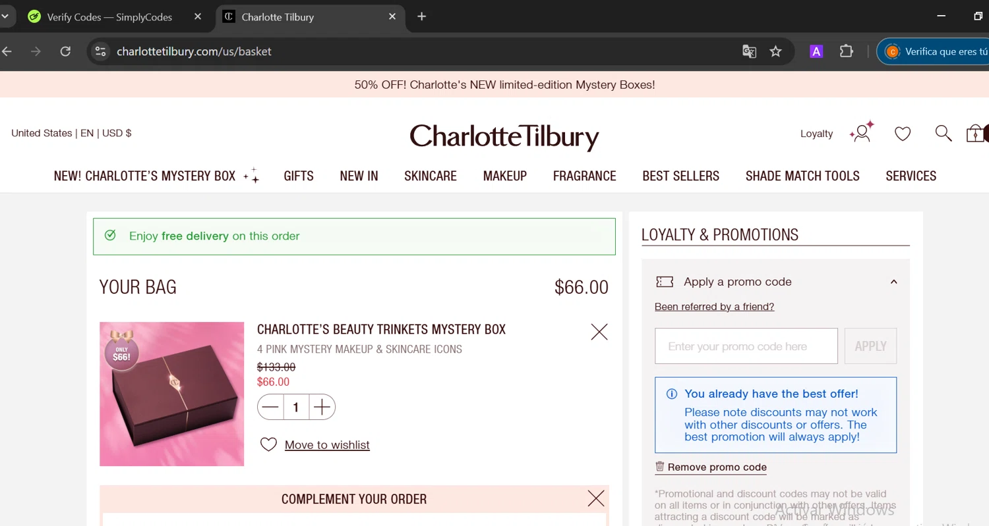
Task: Click the Move to wishlist link
Action: click(327, 445)
